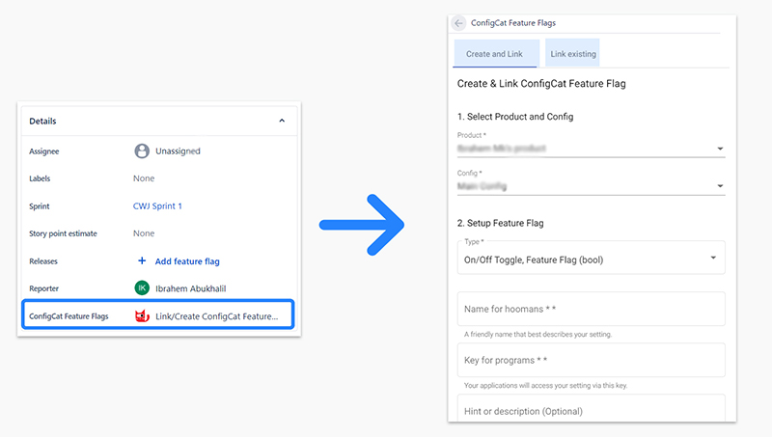Viewport: 772px width, 437px height.
Task: Click the back arrow beside ConfigCat Feature Flags
Action: [x=458, y=23]
